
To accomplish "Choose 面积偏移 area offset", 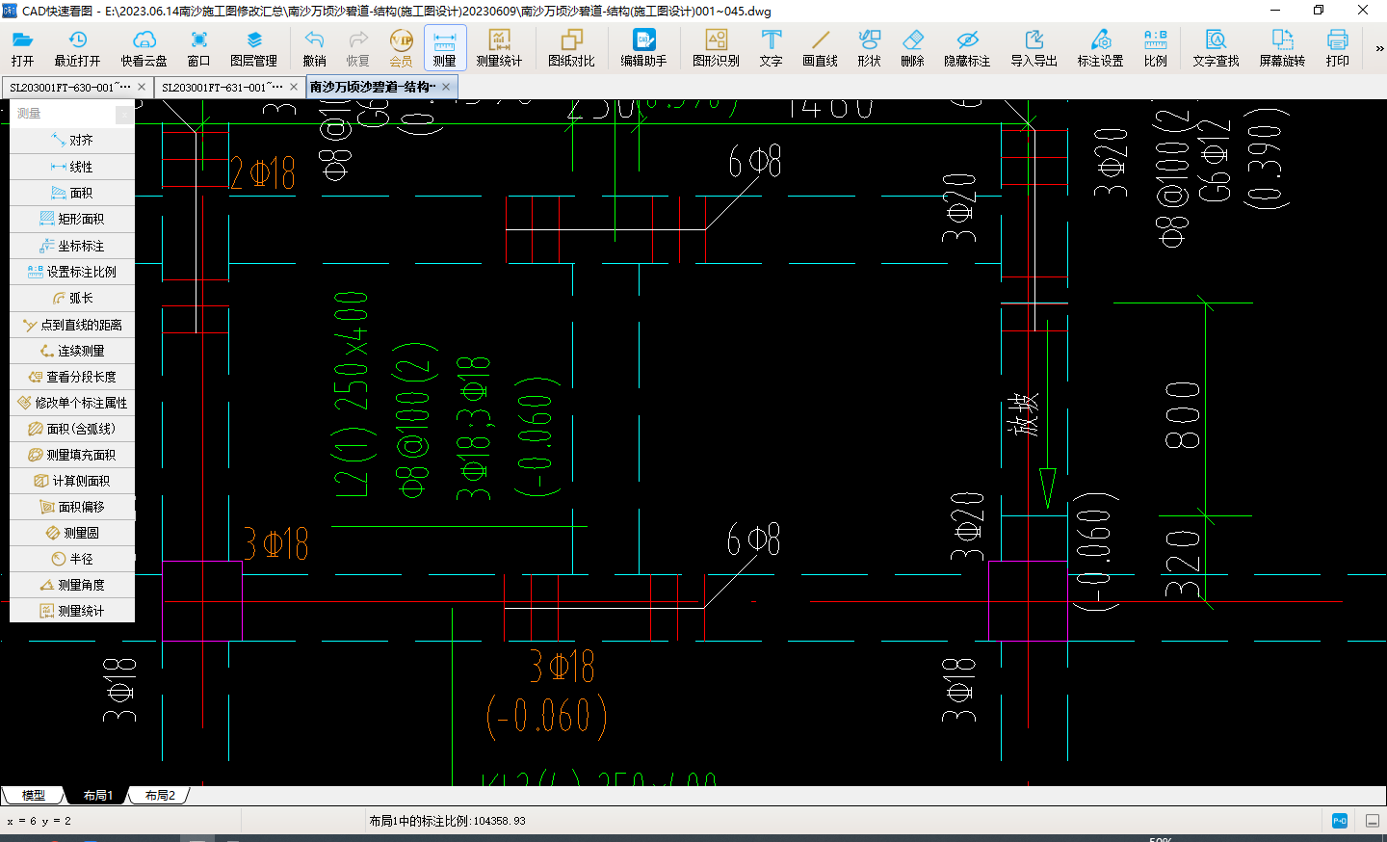I will (x=72, y=507).
